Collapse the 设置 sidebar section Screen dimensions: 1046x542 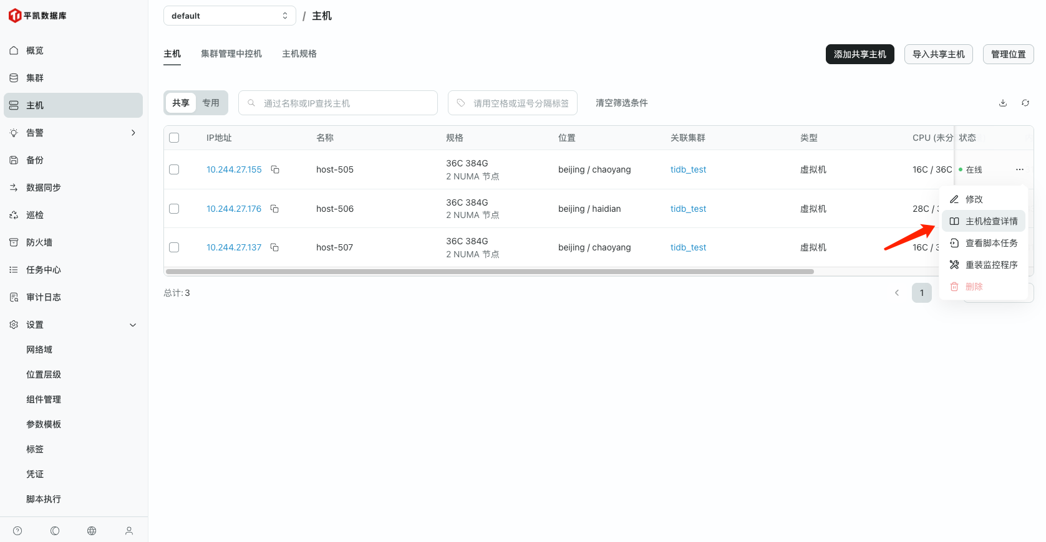[x=133, y=325]
